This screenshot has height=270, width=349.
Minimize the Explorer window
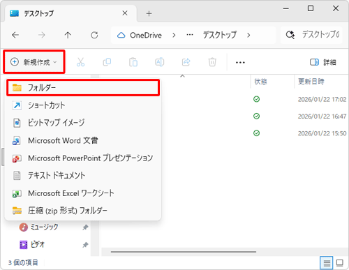285,9
